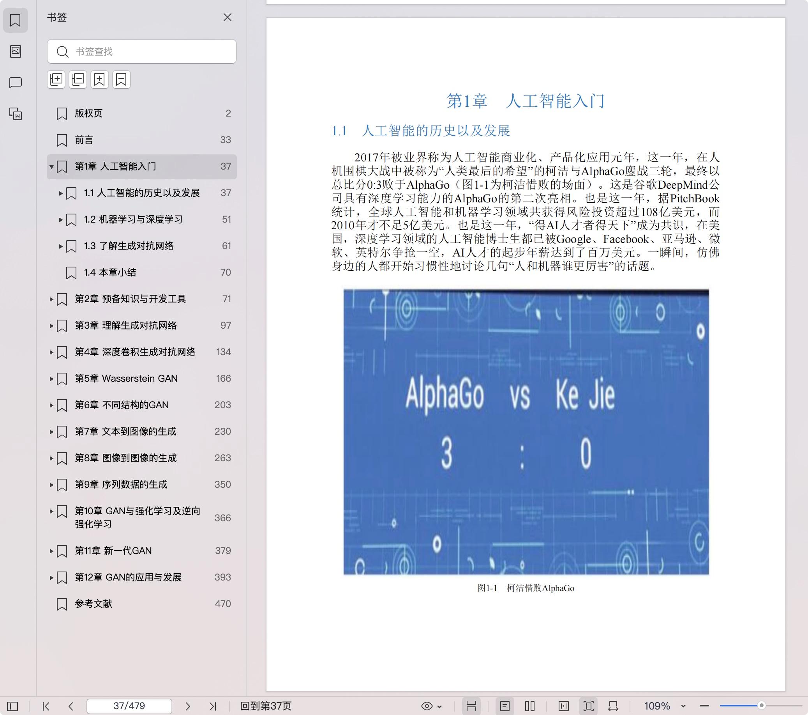Expand 1.3 了解生成对抗网络 bookmark
This screenshot has height=715, width=808.
point(60,246)
